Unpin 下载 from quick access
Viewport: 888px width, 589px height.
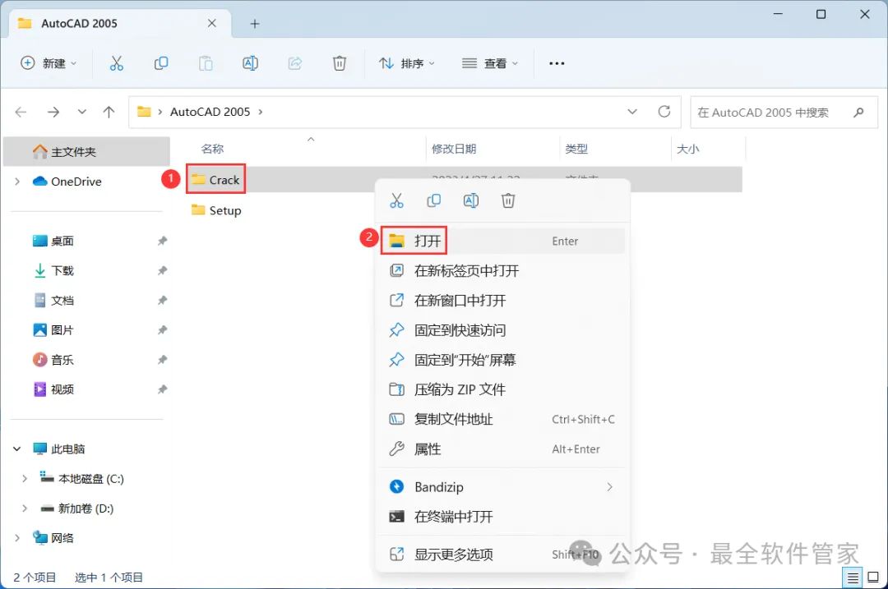pos(162,270)
